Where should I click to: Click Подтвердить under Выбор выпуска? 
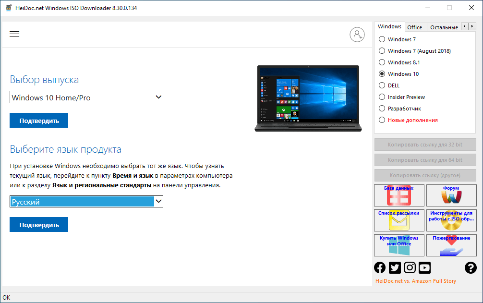click(x=39, y=121)
